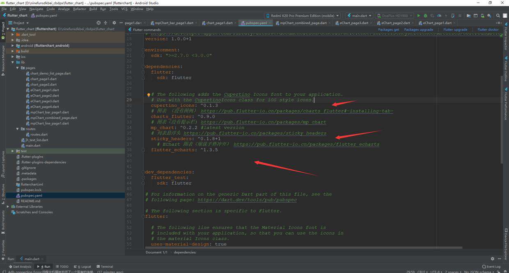Viewport: 509px width, 273px height.
Task: Open the Navigate menu
Action: coord(36,9)
